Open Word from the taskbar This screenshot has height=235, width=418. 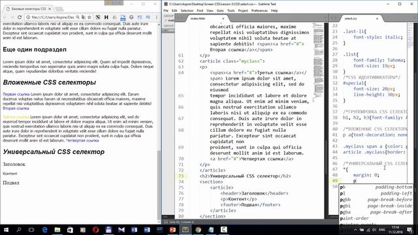click(147, 230)
